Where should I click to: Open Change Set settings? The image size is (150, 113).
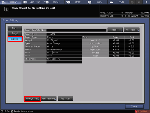click(x=32, y=99)
